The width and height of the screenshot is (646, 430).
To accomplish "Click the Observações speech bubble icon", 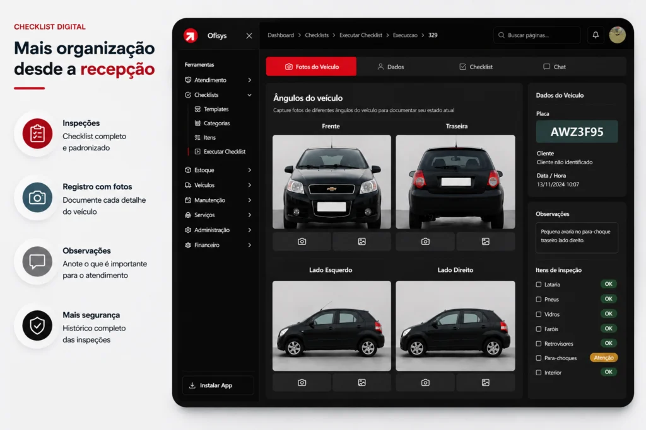I will (37, 261).
